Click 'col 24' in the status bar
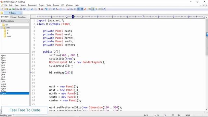 [156, 115]
